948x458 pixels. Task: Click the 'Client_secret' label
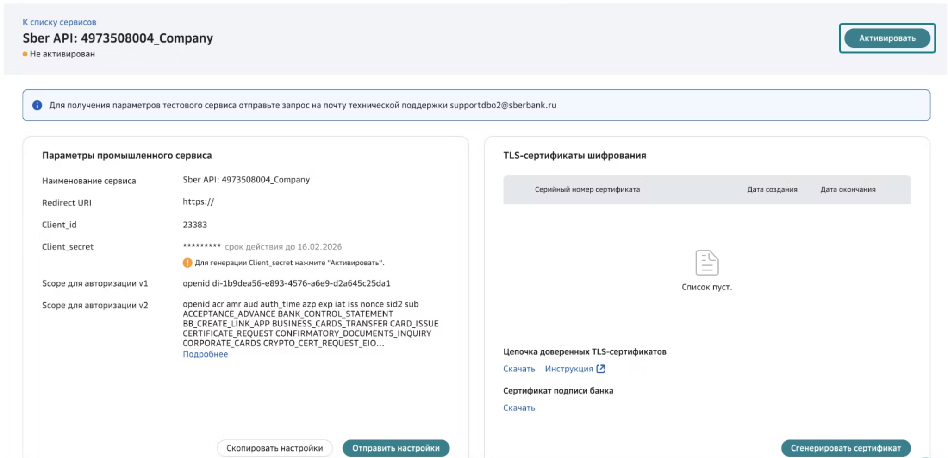[x=68, y=247]
